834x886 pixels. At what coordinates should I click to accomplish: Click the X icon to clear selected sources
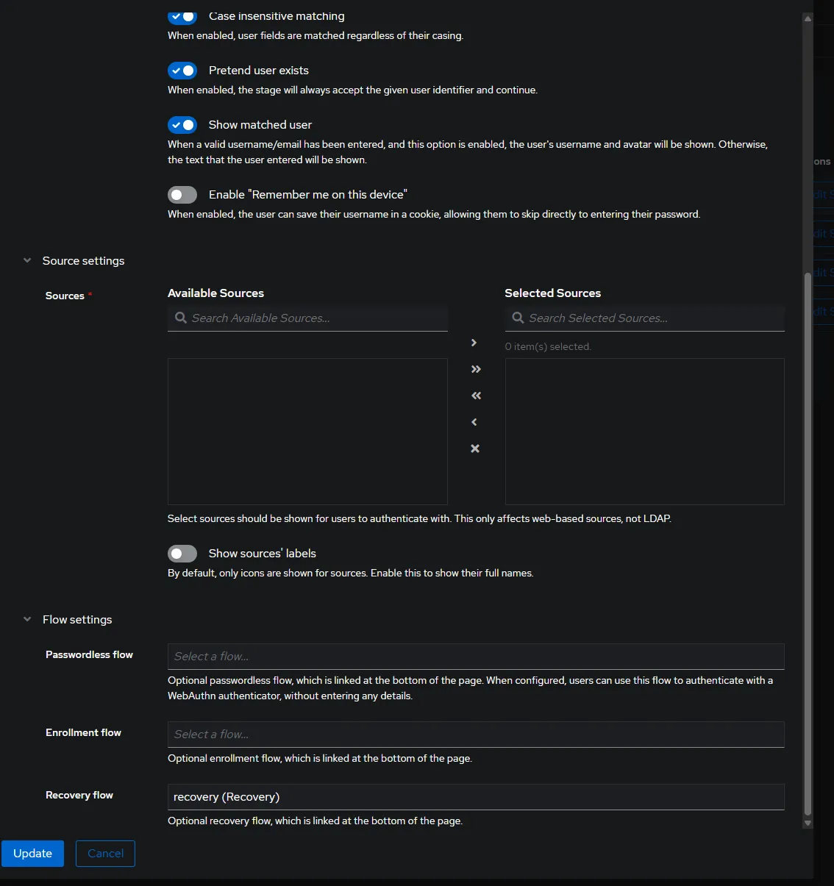coord(475,449)
